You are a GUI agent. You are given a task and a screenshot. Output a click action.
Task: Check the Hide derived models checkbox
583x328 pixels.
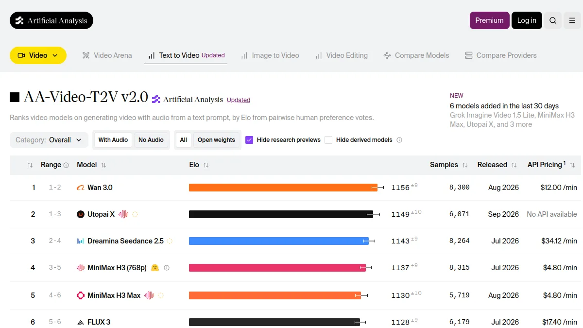pyautogui.click(x=328, y=140)
